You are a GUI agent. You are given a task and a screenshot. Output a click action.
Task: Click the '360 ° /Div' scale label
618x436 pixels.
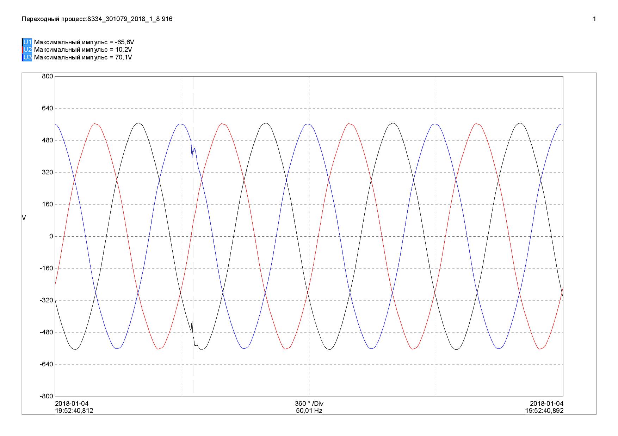pyautogui.click(x=309, y=403)
